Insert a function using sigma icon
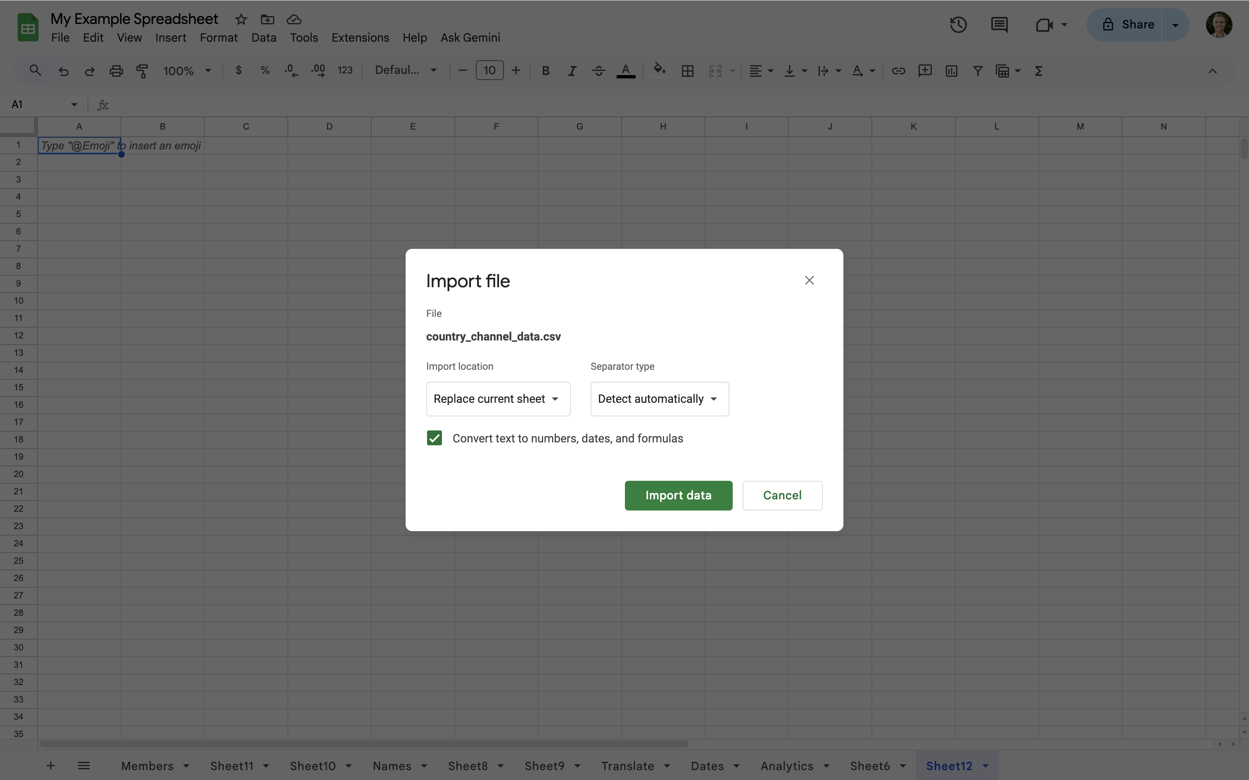Screen dimensions: 1249x780 coord(1039,71)
